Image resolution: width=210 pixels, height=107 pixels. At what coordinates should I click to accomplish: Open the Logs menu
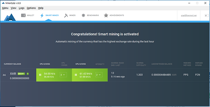coord(22,8)
